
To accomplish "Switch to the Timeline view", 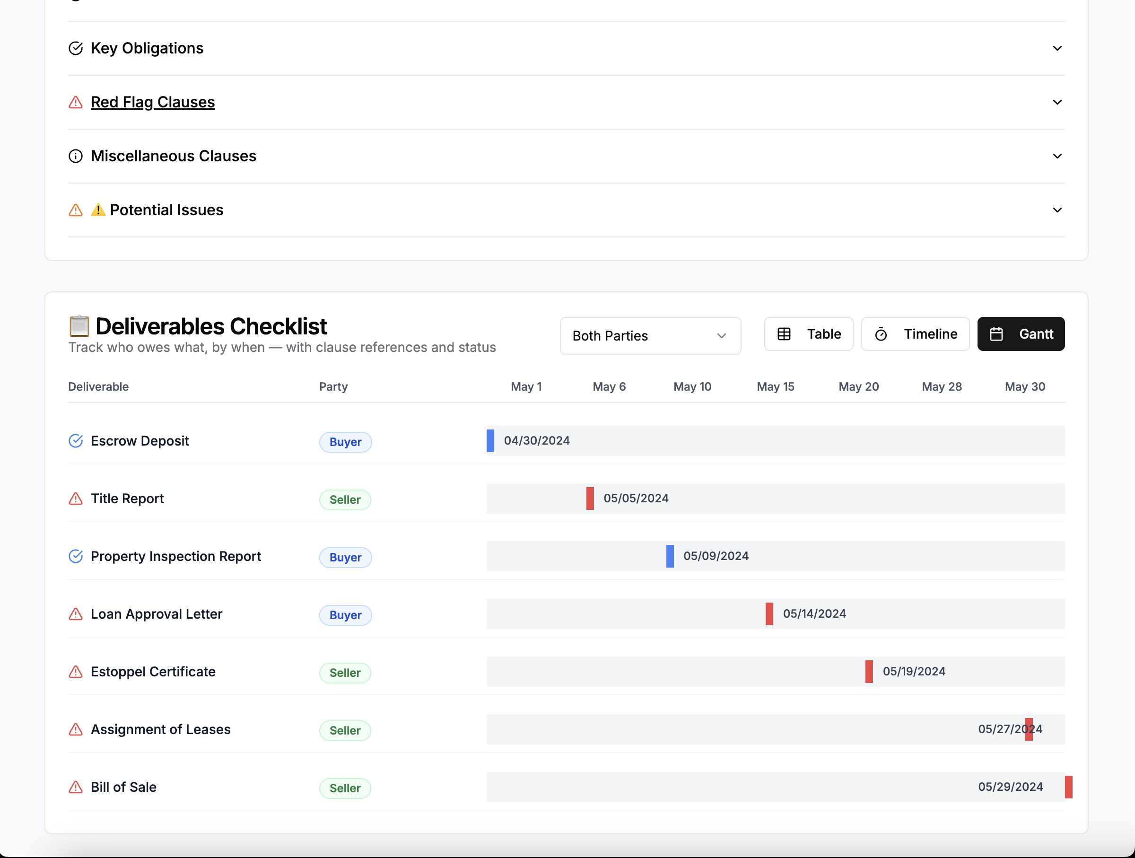I will pos(915,333).
